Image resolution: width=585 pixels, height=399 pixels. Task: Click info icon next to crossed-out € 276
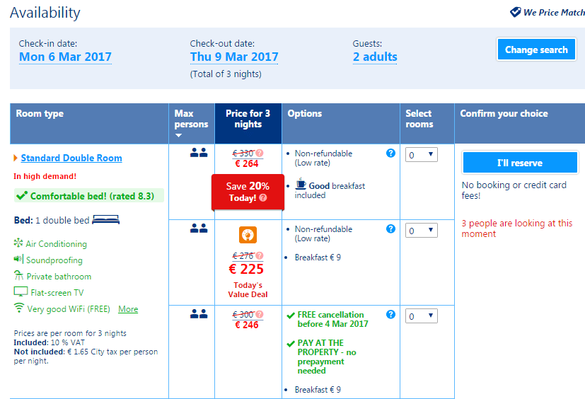(x=260, y=256)
